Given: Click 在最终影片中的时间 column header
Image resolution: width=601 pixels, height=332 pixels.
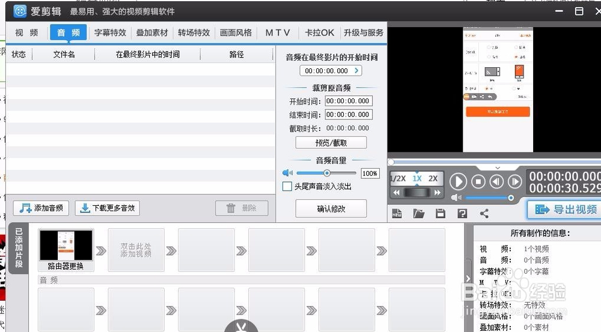Looking at the screenshot, I should [148, 55].
